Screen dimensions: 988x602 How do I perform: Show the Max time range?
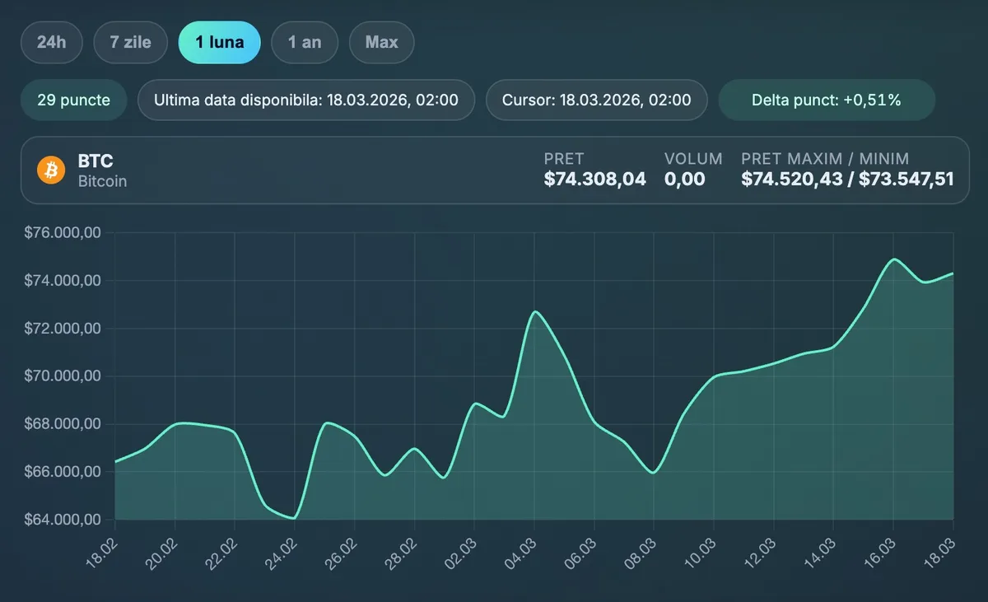coord(382,42)
